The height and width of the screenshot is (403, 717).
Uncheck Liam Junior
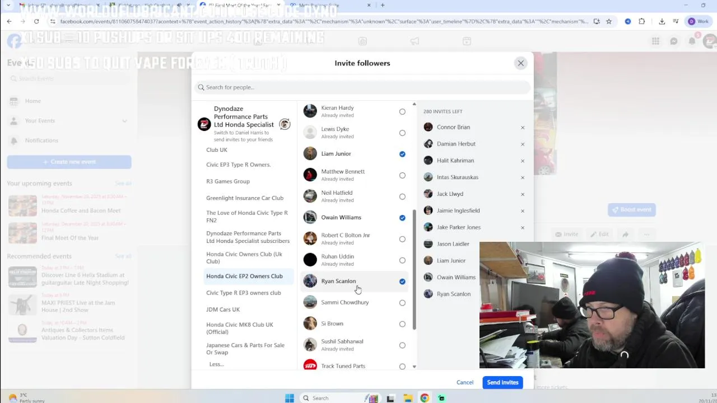coord(402,154)
